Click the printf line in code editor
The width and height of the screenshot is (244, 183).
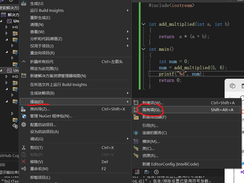(181, 74)
